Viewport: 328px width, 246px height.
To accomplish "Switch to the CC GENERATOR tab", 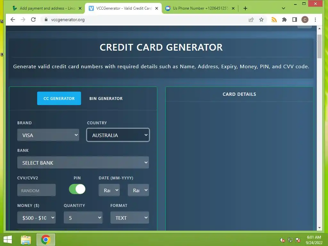I will click(x=59, y=98).
